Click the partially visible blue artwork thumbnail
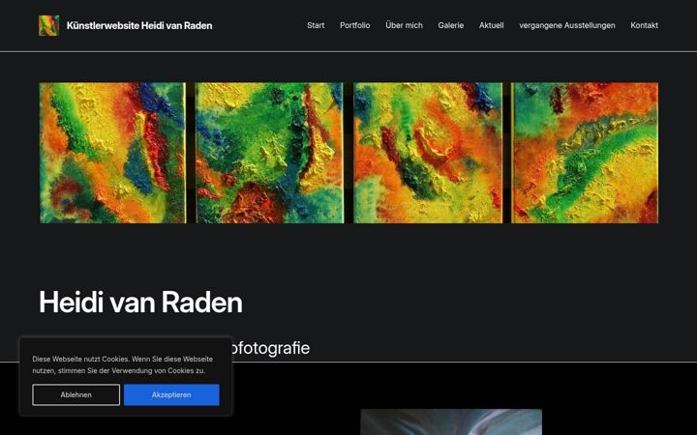Screen dimensions: 697x435 click(451, 422)
